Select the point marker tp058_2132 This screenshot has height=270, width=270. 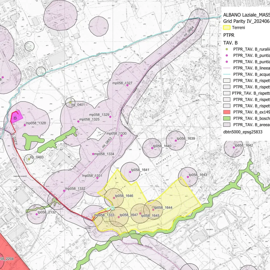(36, 214)
